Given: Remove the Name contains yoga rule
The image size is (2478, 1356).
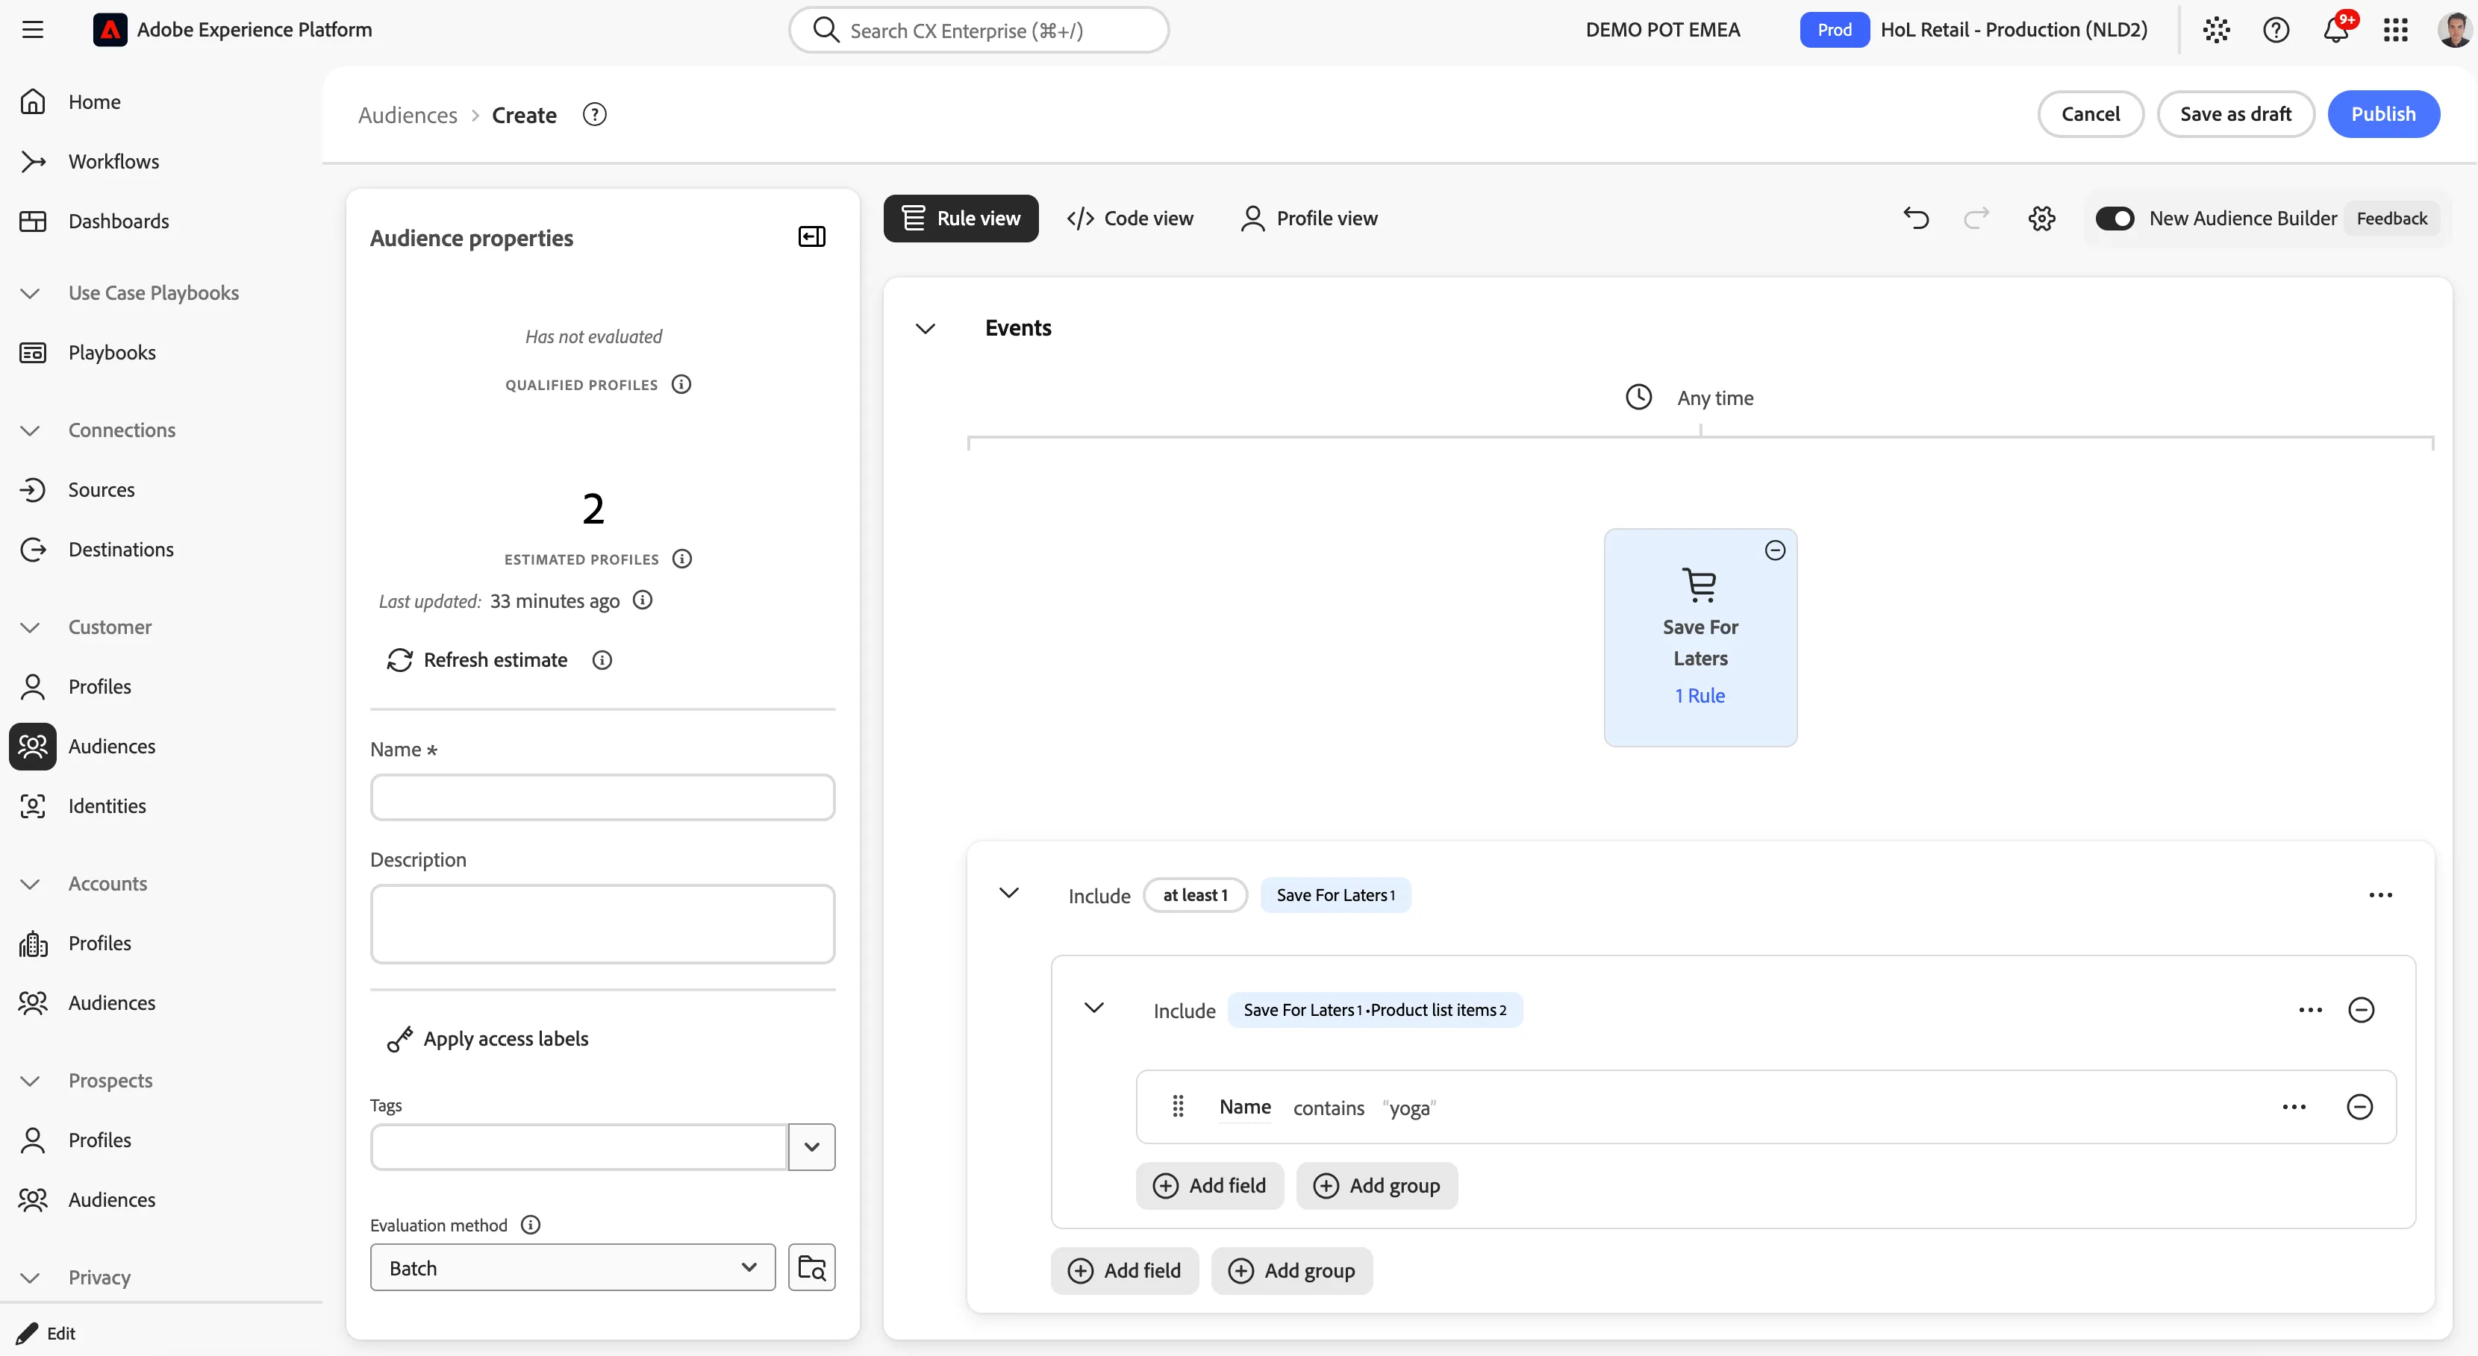Looking at the screenshot, I should click(2359, 1106).
